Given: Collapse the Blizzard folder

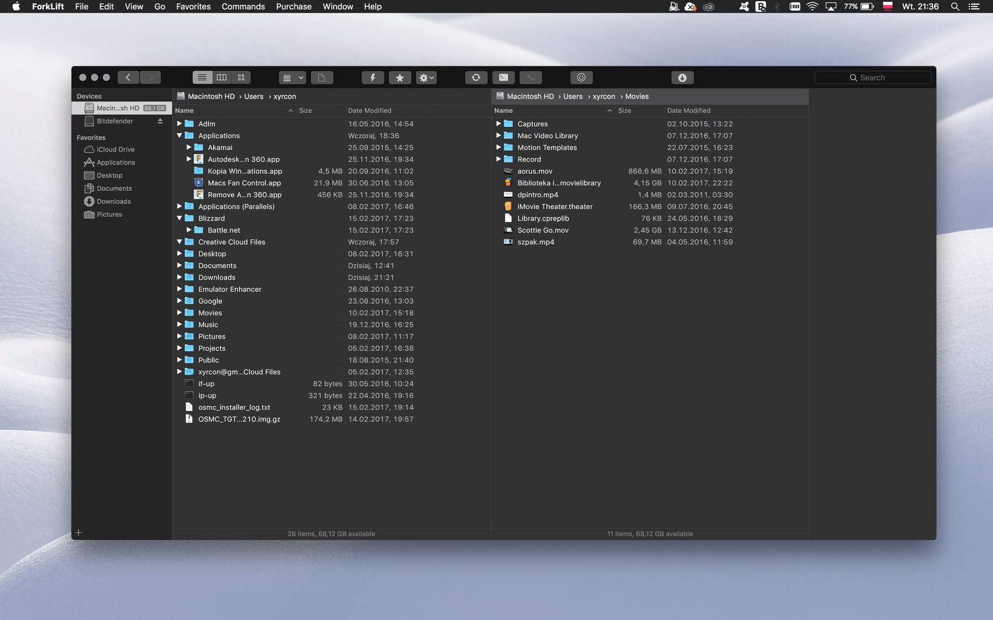Looking at the screenshot, I should pyautogui.click(x=179, y=218).
